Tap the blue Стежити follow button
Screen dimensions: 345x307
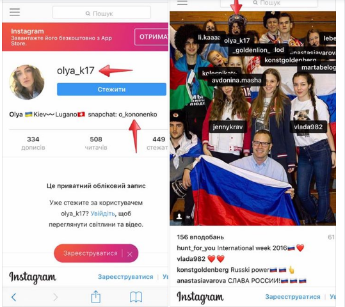point(111,90)
